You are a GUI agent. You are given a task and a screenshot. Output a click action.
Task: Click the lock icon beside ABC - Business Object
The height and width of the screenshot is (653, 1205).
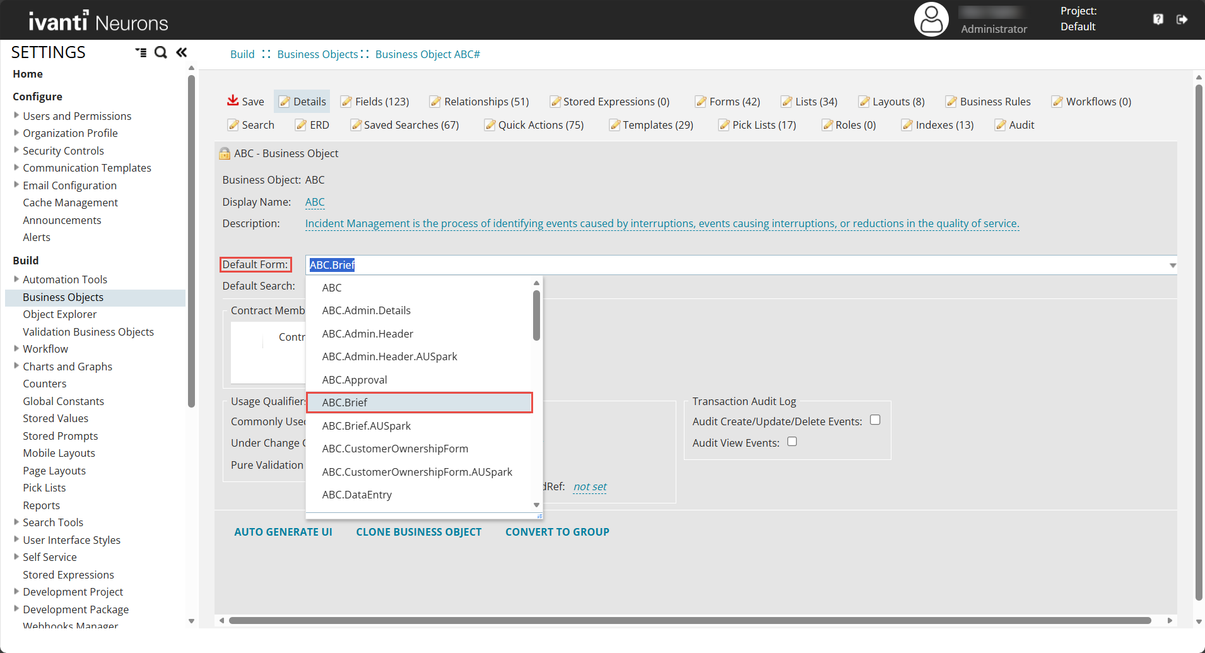(225, 154)
